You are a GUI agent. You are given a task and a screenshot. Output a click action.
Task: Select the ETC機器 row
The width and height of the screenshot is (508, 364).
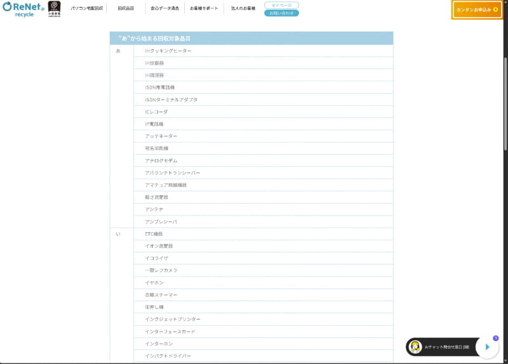(x=264, y=233)
